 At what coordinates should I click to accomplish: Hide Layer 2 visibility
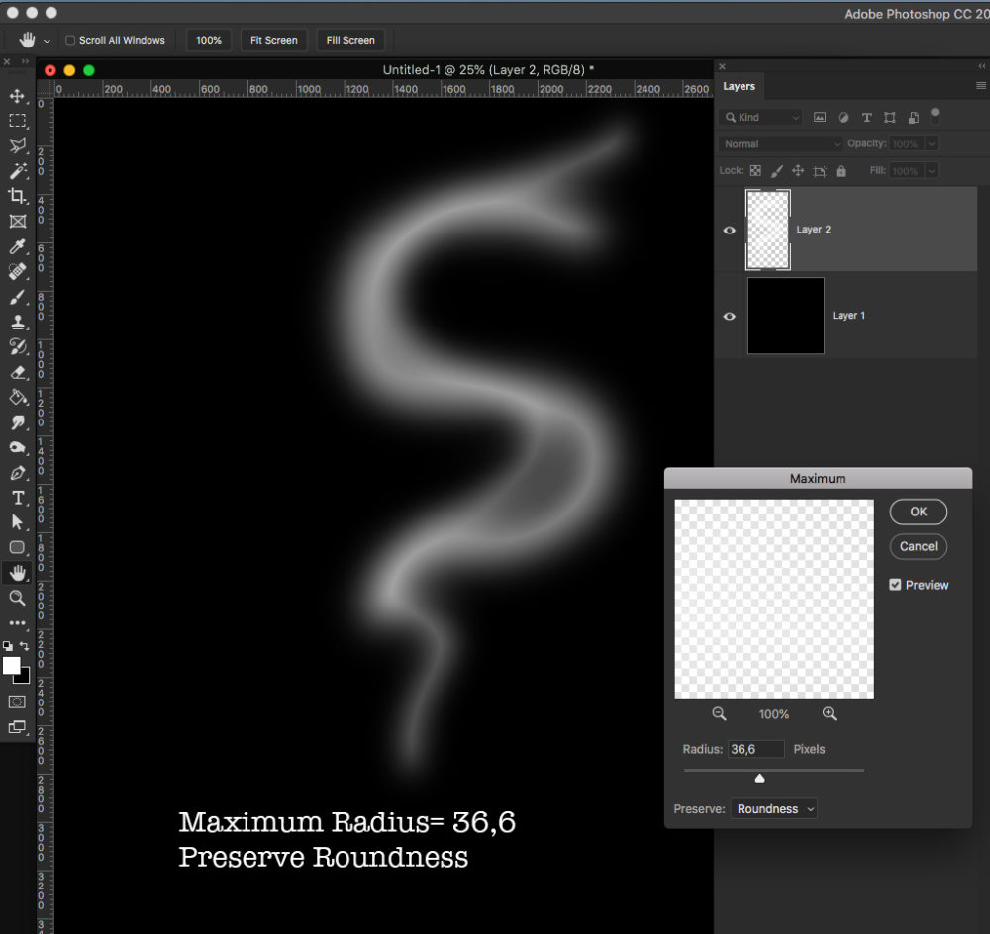730,230
